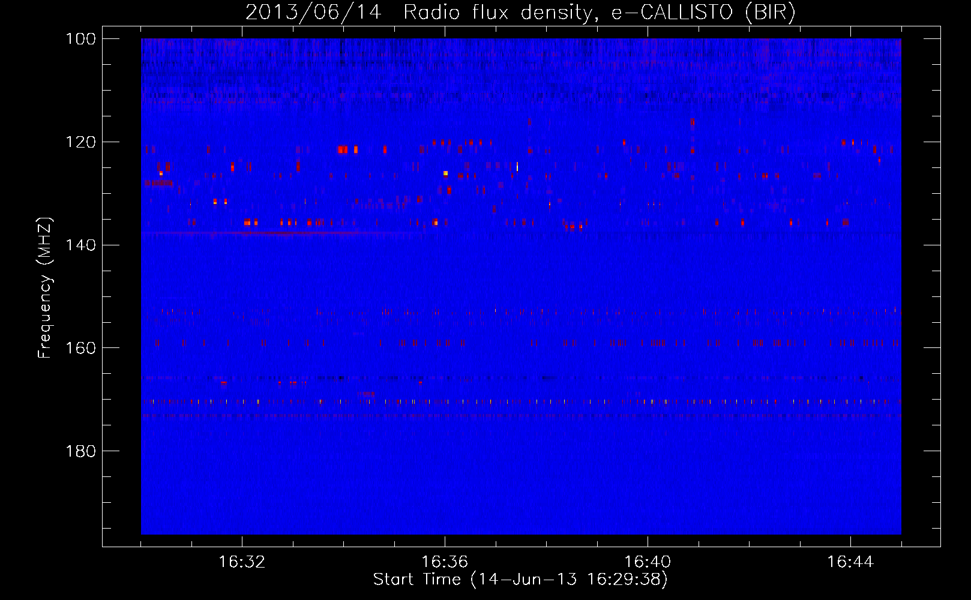Viewport: 971px width, 600px height.
Task: Click the 'Frequency (MHZ)' axis label
Action: (45, 287)
